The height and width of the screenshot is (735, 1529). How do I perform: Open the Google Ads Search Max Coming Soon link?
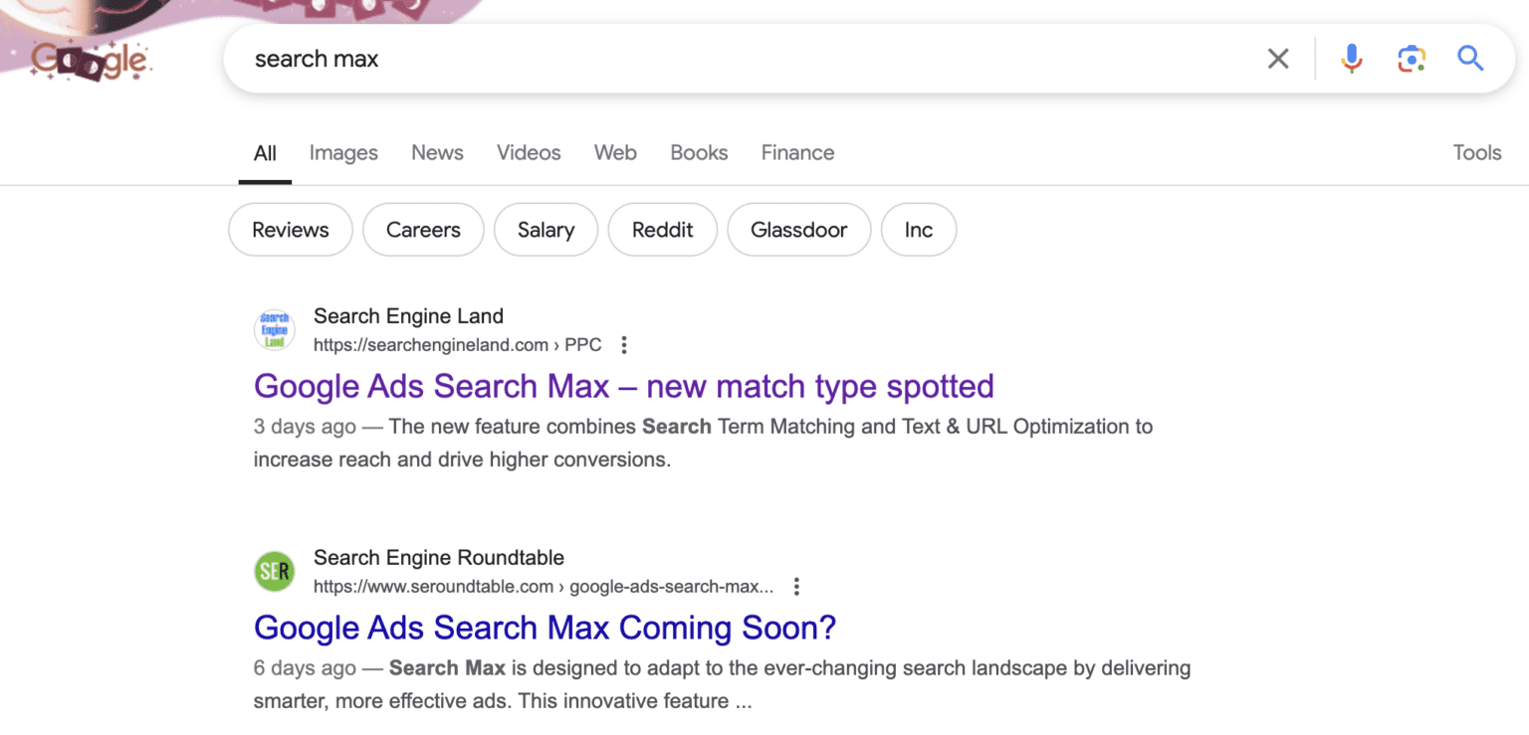[x=545, y=628]
